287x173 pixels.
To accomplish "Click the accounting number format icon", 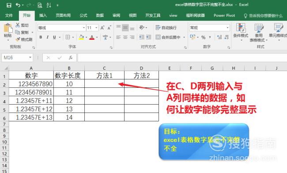I will point(193,37).
